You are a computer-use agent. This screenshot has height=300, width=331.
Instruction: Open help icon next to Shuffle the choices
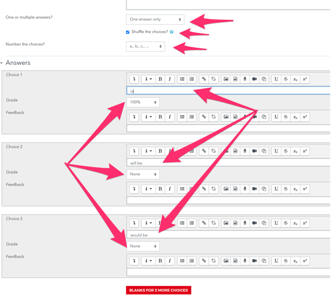[172, 32]
